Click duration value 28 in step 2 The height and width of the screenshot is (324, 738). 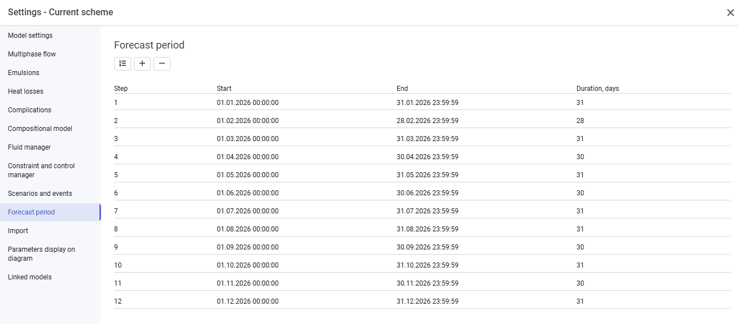(580, 121)
